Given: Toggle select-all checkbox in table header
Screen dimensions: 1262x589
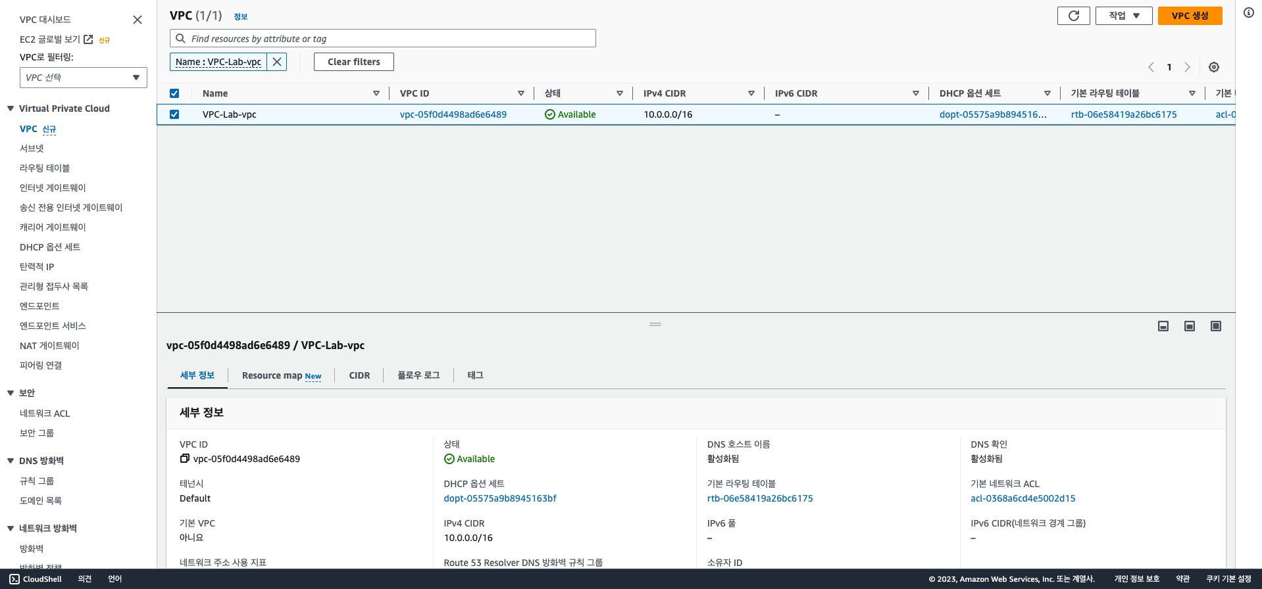Looking at the screenshot, I should click(174, 93).
